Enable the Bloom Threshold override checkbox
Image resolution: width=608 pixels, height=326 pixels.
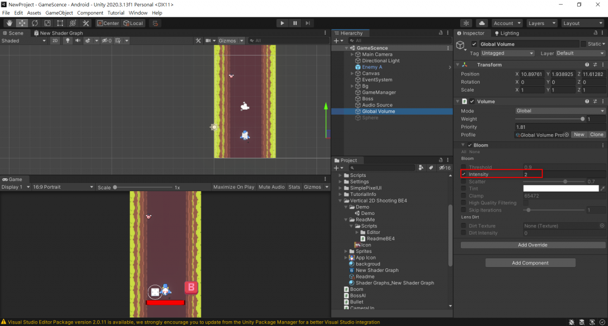tap(464, 167)
